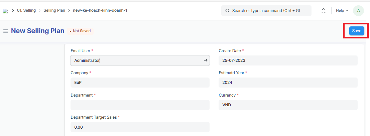The height and width of the screenshot is (136, 370).
Task: Toggle the sidebar hamburger menu icon
Action: point(6,31)
